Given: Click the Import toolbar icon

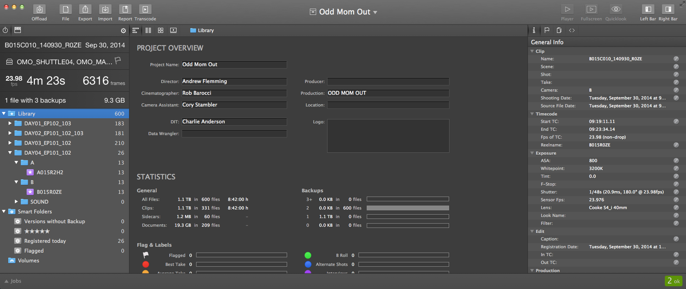Looking at the screenshot, I should click(x=105, y=9).
